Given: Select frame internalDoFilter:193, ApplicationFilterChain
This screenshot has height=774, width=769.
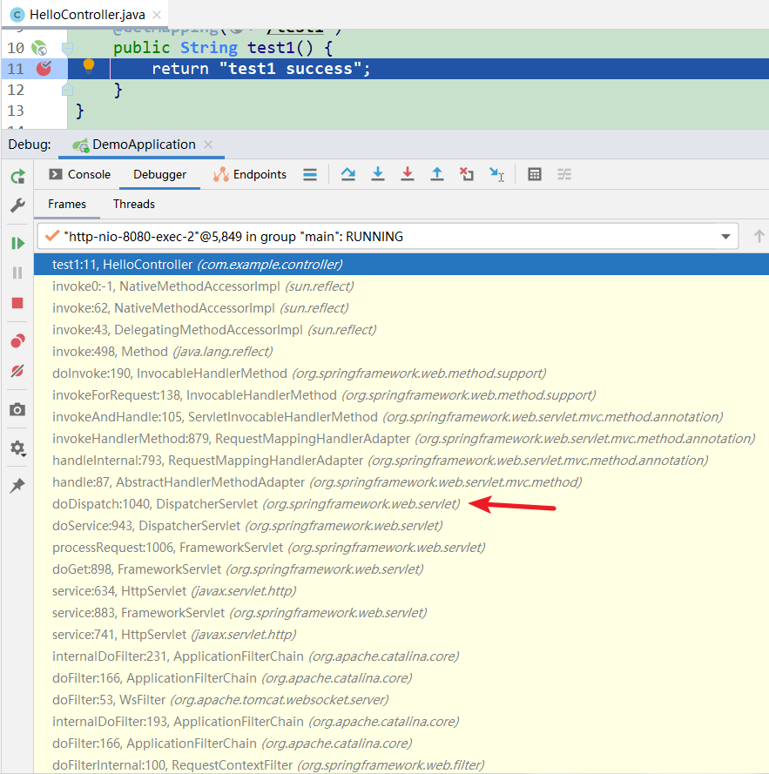Looking at the screenshot, I should (x=401, y=721).
